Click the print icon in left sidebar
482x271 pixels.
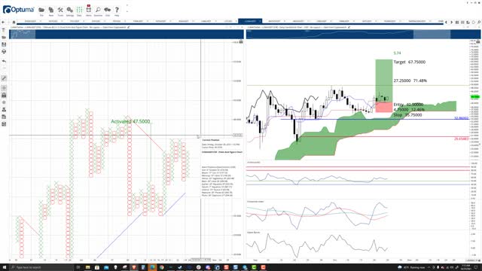click(4, 52)
